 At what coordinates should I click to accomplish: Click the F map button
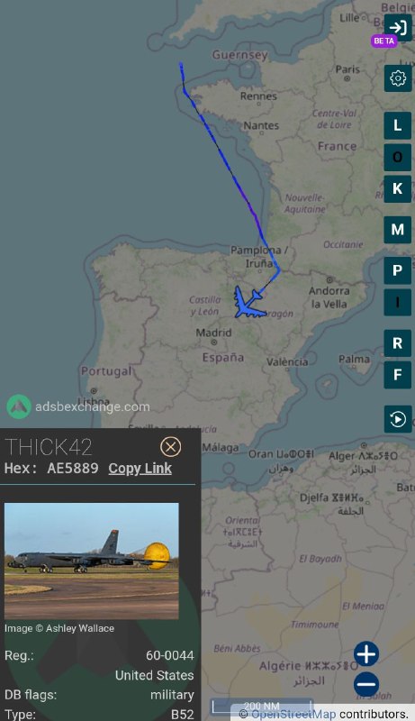[x=398, y=375]
